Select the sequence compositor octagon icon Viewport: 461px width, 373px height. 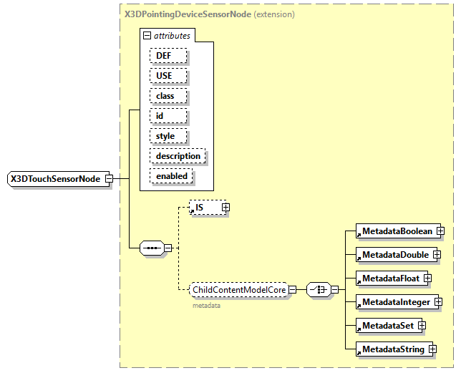pyautogui.click(x=152, y=248)
